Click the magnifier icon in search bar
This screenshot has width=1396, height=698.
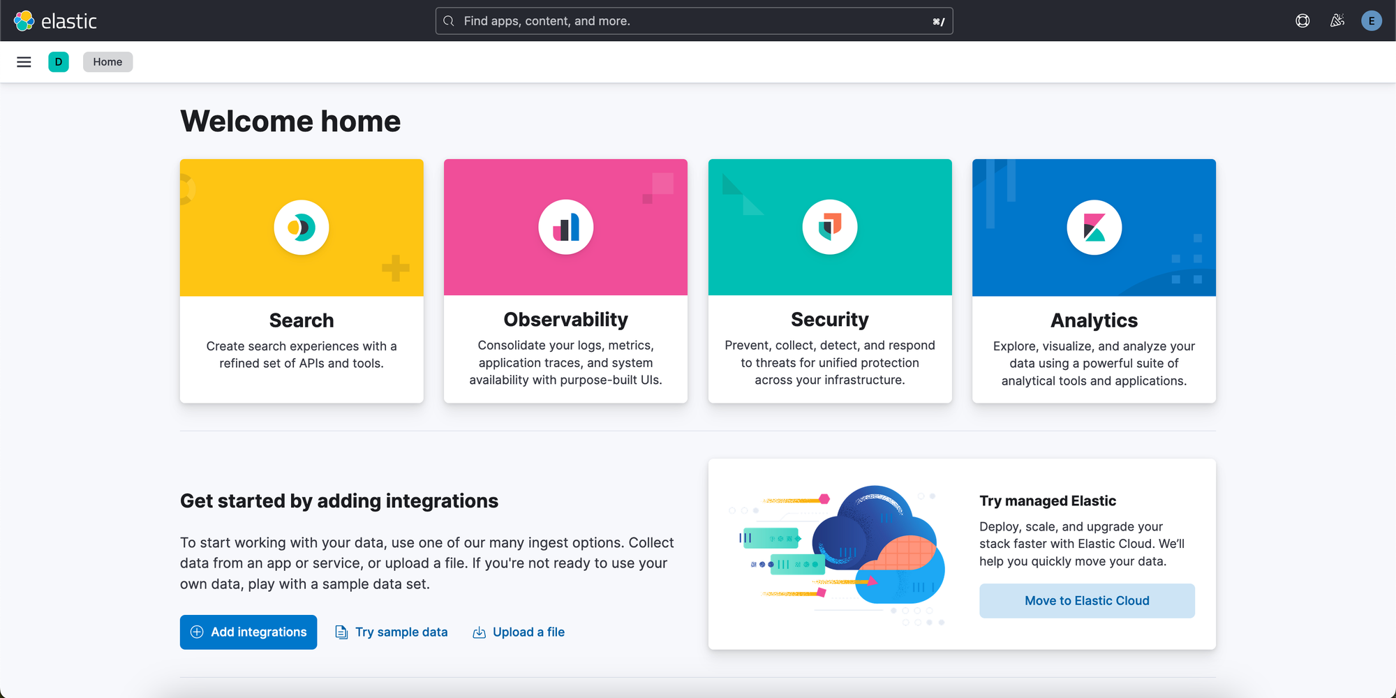point(449,21)
